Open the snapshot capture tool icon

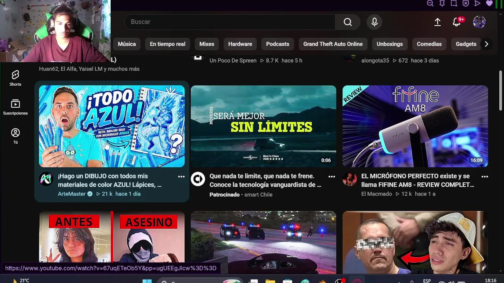[x=454, y=3]
